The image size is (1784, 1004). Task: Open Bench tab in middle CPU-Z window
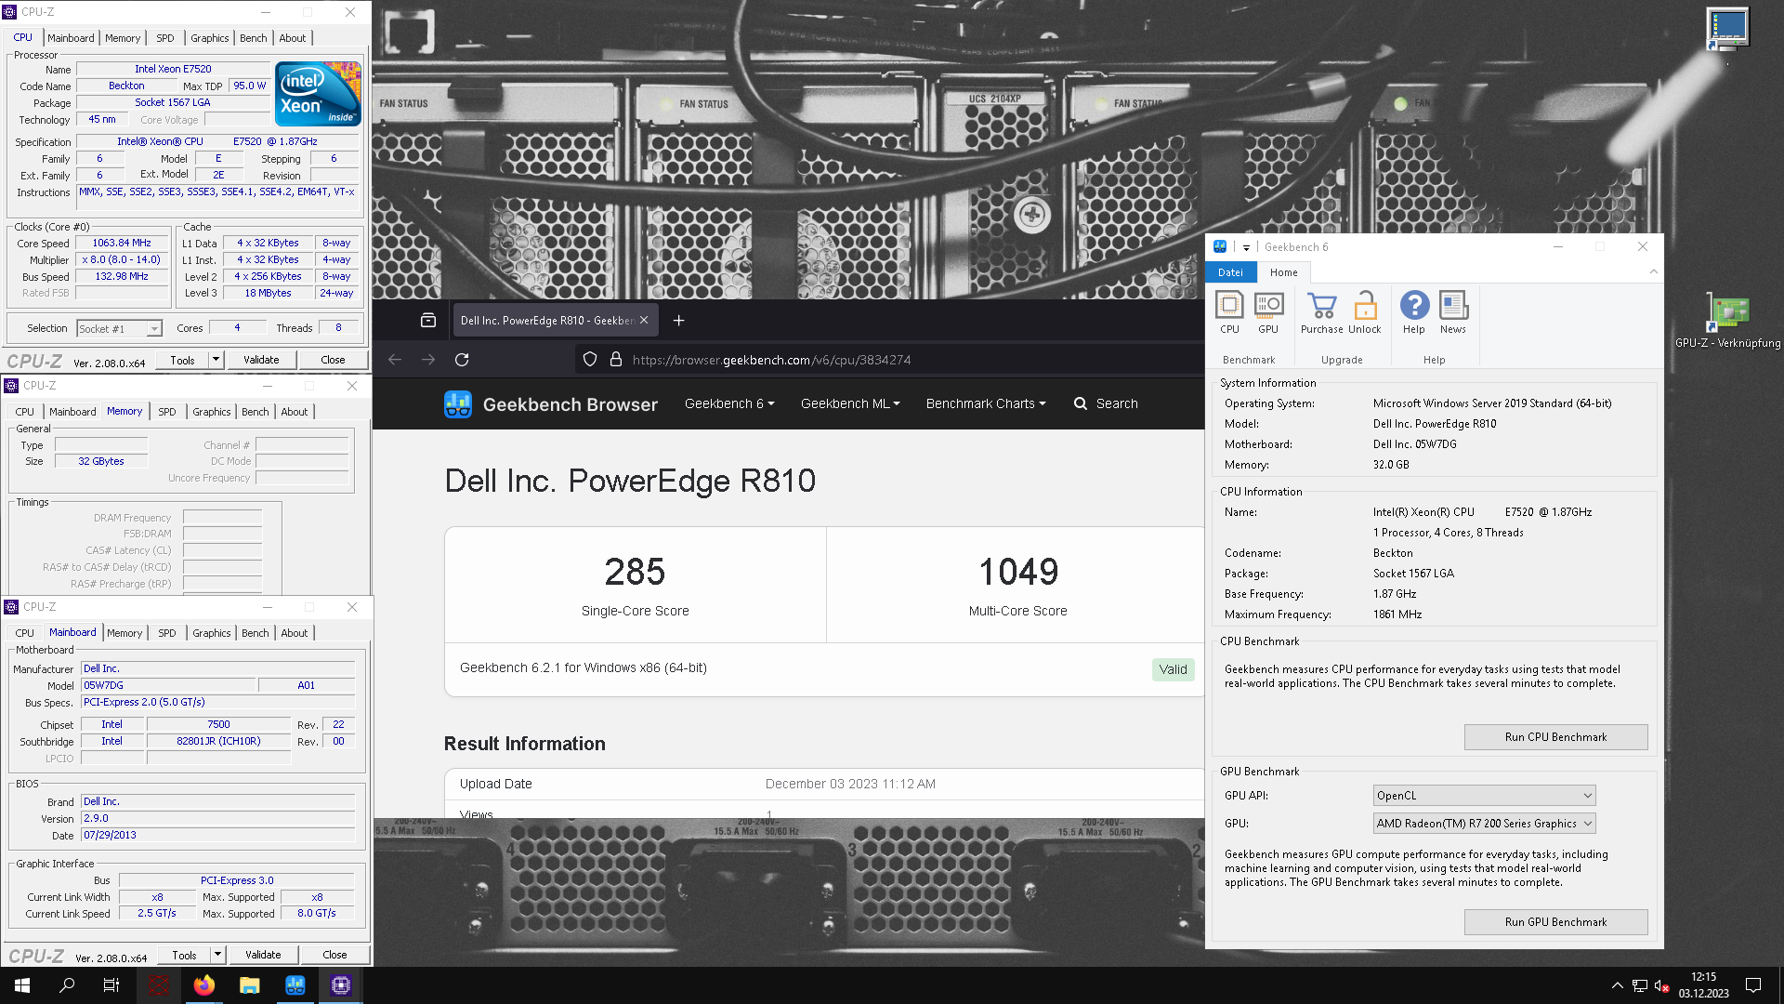255,412
